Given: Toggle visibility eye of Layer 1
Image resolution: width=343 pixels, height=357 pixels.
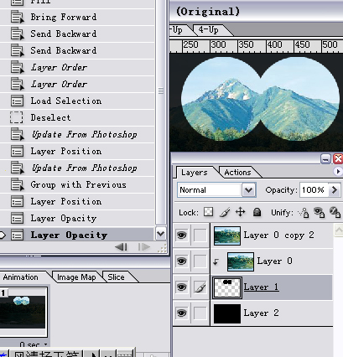Looking at the screenshot, I should (182, 287).
